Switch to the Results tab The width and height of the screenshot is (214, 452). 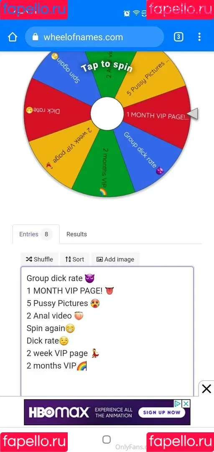76,234
